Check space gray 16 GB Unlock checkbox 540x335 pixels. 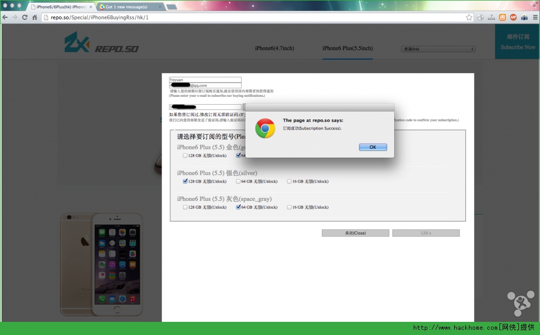click(289, 207)
